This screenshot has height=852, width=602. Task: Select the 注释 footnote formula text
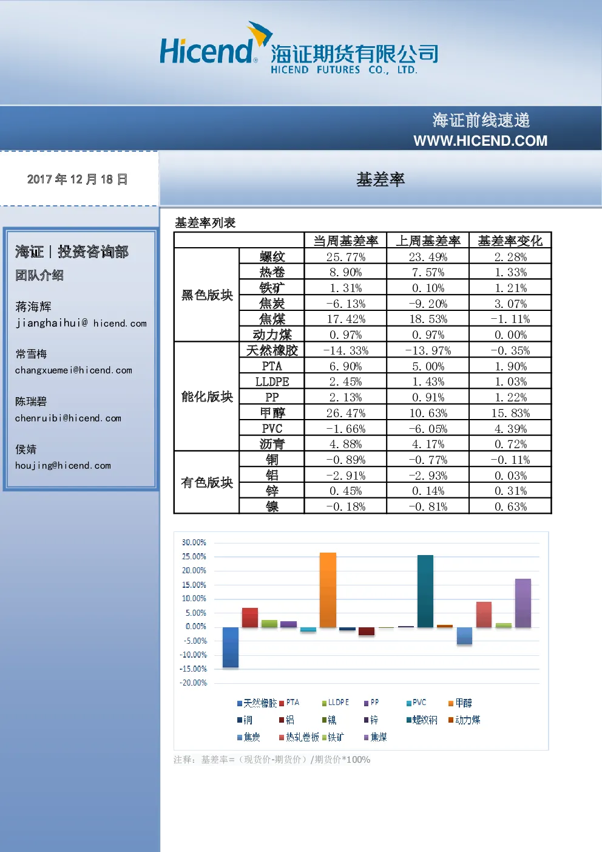click(x=272, y=760)
